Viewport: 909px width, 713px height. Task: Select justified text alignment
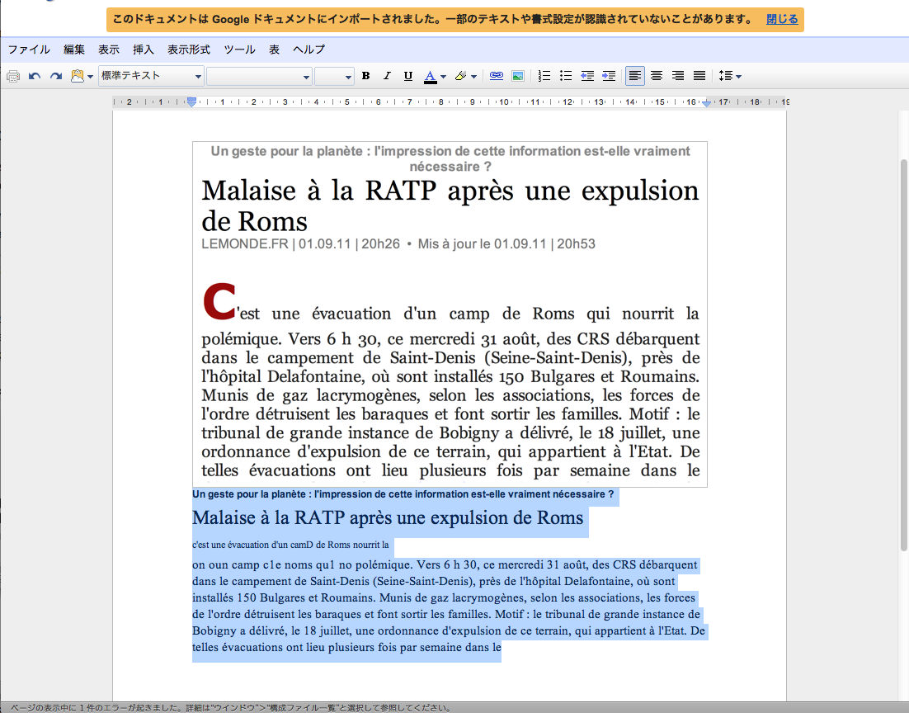tap(699, 76)
